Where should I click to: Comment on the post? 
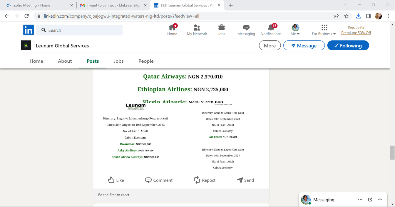coord(159,180)
